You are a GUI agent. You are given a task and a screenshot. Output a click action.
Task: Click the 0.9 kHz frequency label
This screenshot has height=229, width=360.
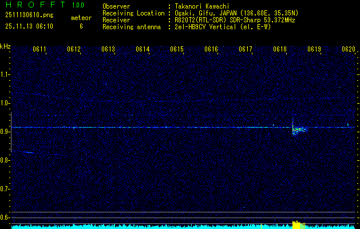click(x=5, y=132)
